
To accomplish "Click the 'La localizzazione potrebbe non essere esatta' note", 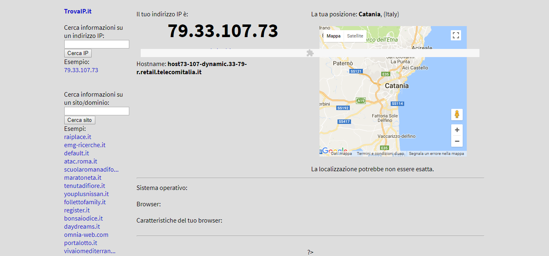I will [x=373, y=169].
